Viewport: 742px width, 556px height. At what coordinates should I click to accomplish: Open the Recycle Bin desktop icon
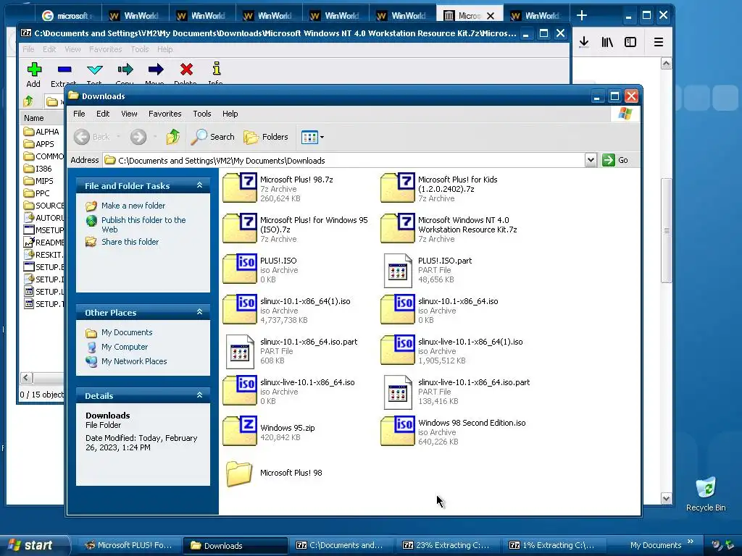[706, 494]
